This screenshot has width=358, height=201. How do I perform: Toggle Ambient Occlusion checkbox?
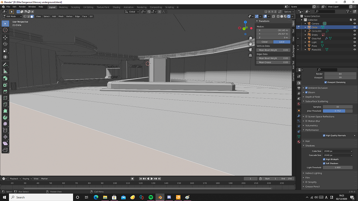pos(307,88)
